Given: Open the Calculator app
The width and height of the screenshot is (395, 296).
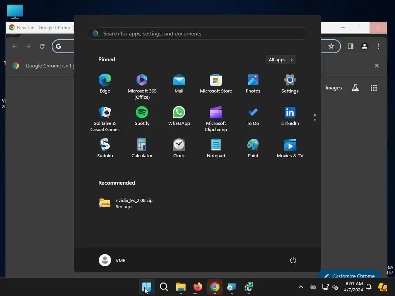Looking at the screenshot, I should 142,148.
